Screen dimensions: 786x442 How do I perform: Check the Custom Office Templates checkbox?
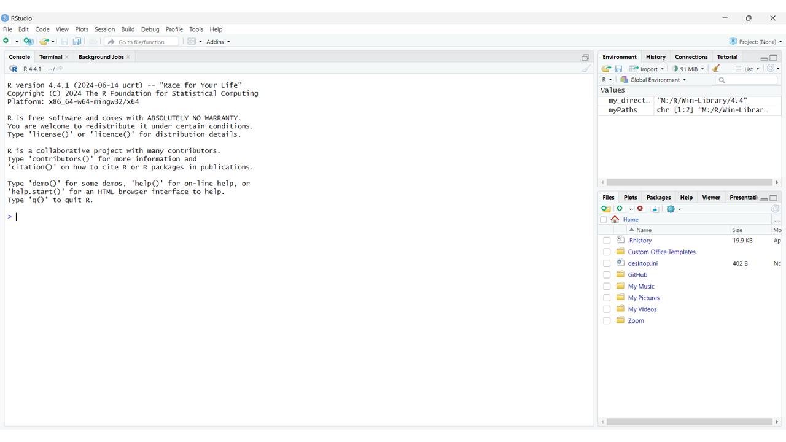(x=607, y=252)
